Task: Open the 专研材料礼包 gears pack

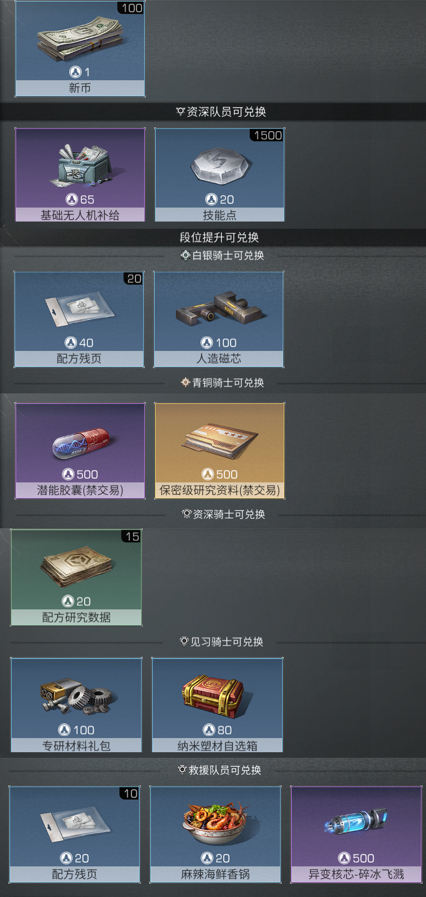Action: 76,705
